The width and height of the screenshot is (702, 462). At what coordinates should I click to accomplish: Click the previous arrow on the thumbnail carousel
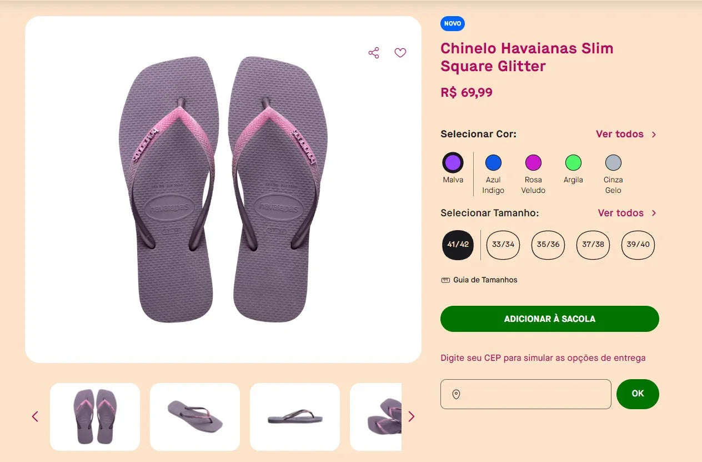[x=35, y=416]
